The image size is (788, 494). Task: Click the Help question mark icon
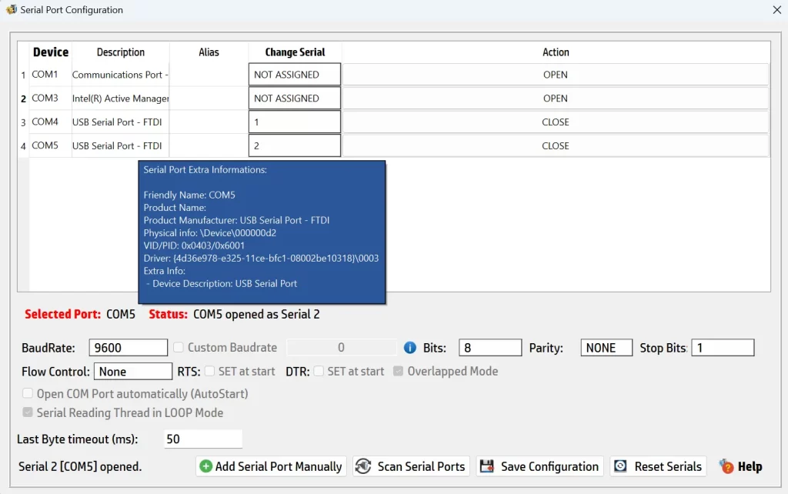tap(726, 466)
